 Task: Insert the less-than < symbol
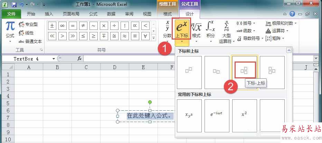click(x=145, y=26)
